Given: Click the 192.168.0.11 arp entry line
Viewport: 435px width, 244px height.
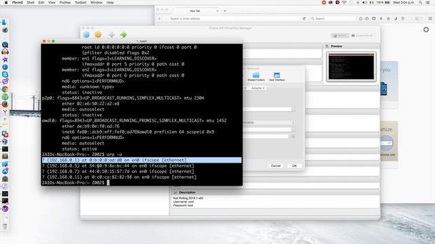Looking at the screenshot, I should pos(119,177).
